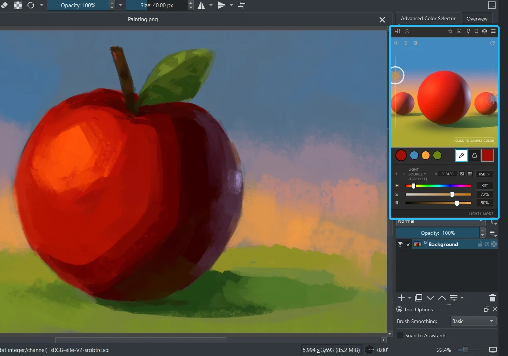Click the star favorites icon
Viewport: 508px width, 356px height.
pyautogui.click(x=450, y=31)
